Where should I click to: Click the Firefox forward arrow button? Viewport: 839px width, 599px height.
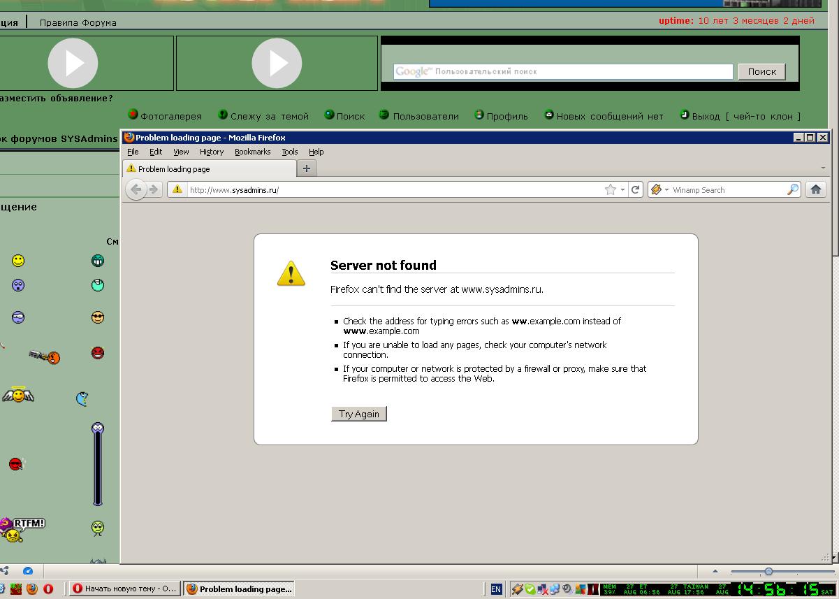coord(154,189)
